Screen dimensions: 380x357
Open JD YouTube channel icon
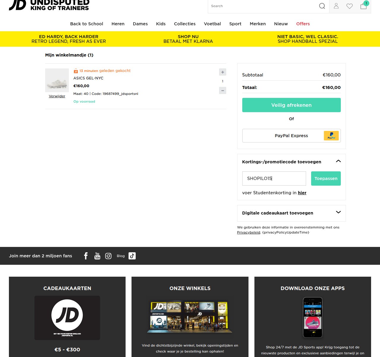[x=97, y=256]
